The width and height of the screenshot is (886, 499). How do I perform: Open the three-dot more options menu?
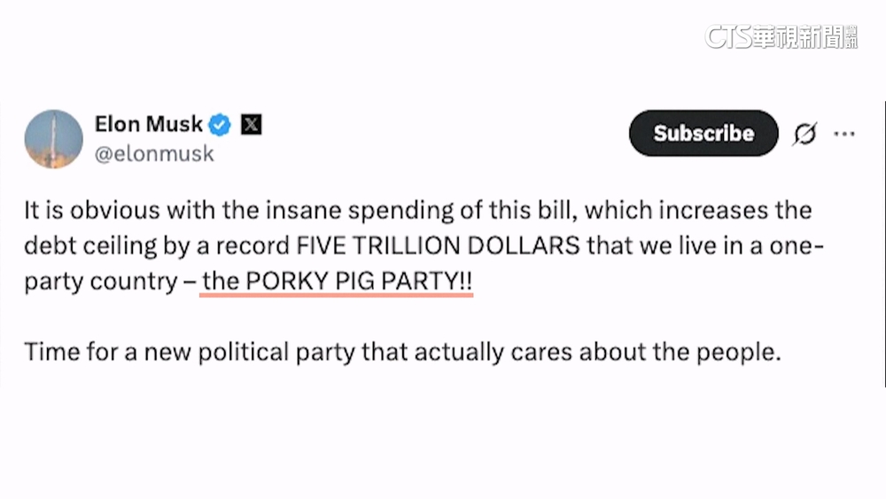[x=844, y=134]
